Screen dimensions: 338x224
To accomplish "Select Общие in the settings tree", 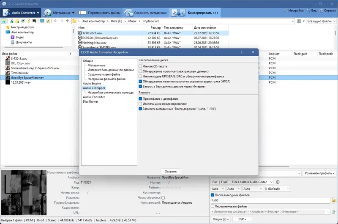I will coord(88,61).
